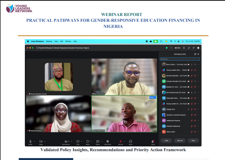225x160 pixels.
Task: Open the More ellipsis in meeting toolbar
Action: [131, 141]
